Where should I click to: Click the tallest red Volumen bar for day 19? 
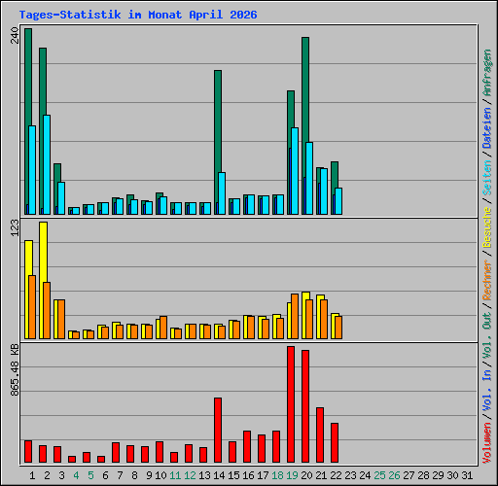point(291,404)
